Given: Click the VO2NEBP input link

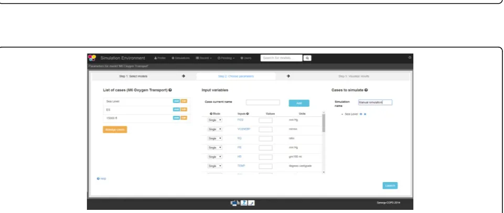Looking at the screenshot, I should 244,129.
